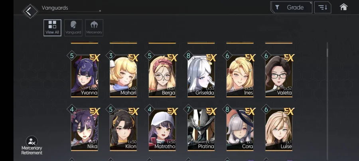This screenshot has width=359, height=161.
Task: Select Platina armored character card
Action: pyautogui.click(x=201, y=130)
